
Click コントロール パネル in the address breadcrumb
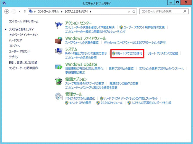click(x=48, y=12)
